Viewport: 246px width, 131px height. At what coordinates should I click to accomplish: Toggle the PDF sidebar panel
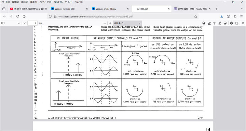point(3,23)
